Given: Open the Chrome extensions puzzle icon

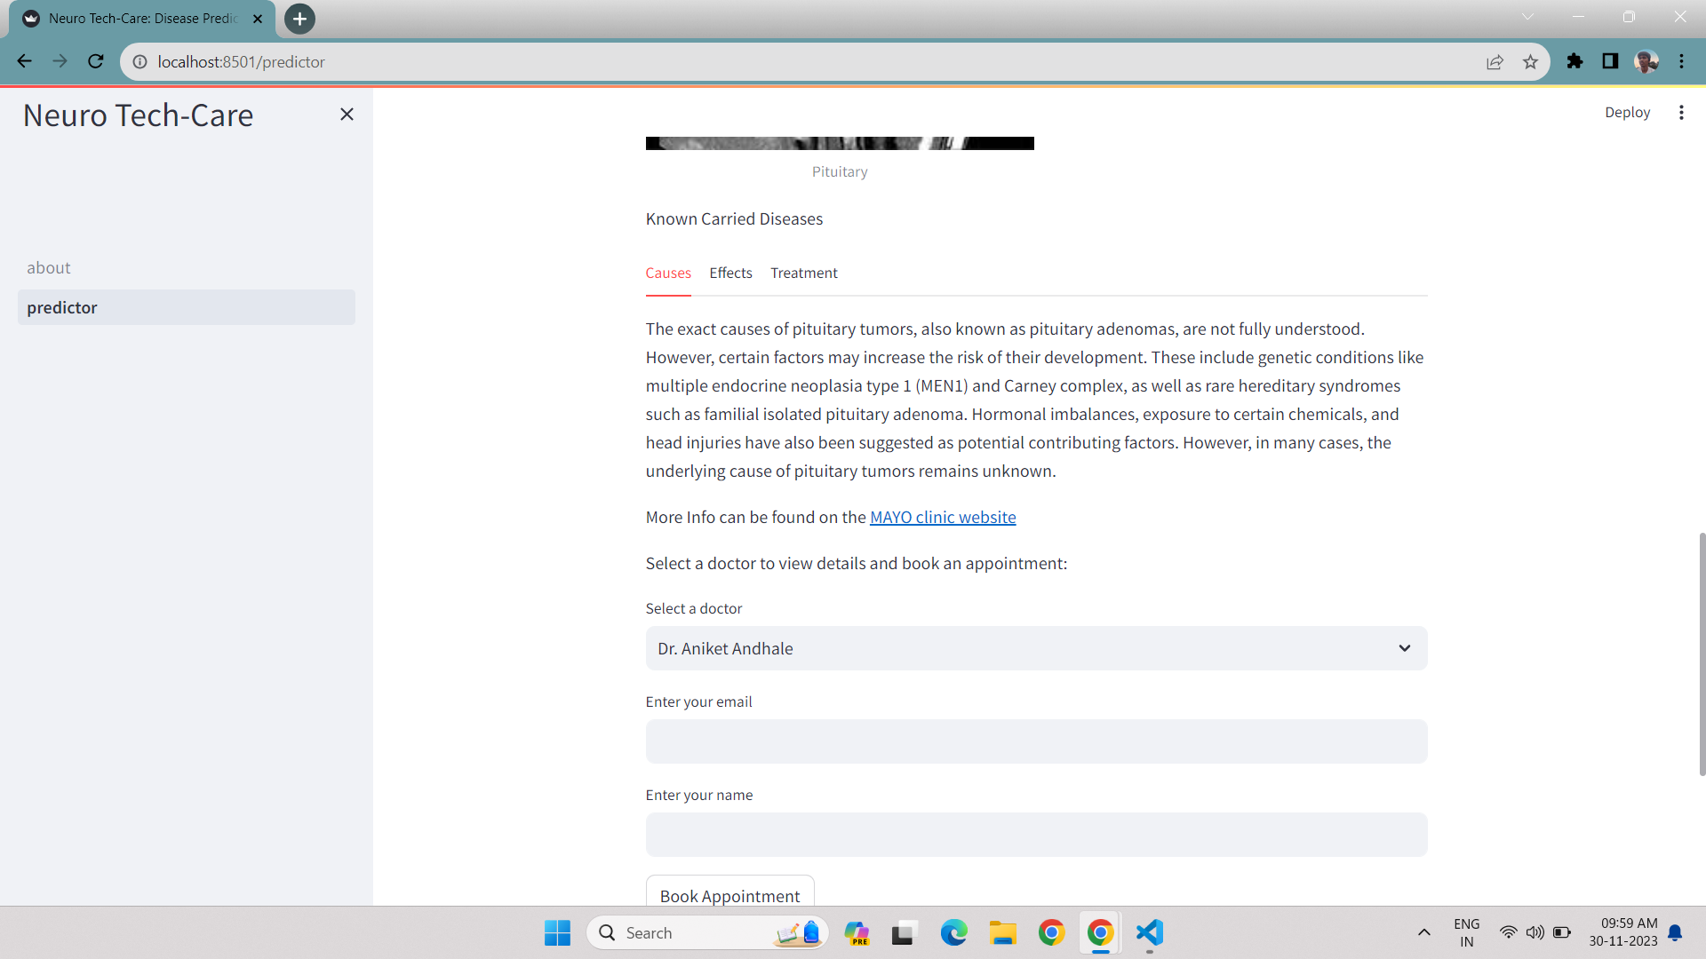Looking at the screenshot, I should 1574,61.
